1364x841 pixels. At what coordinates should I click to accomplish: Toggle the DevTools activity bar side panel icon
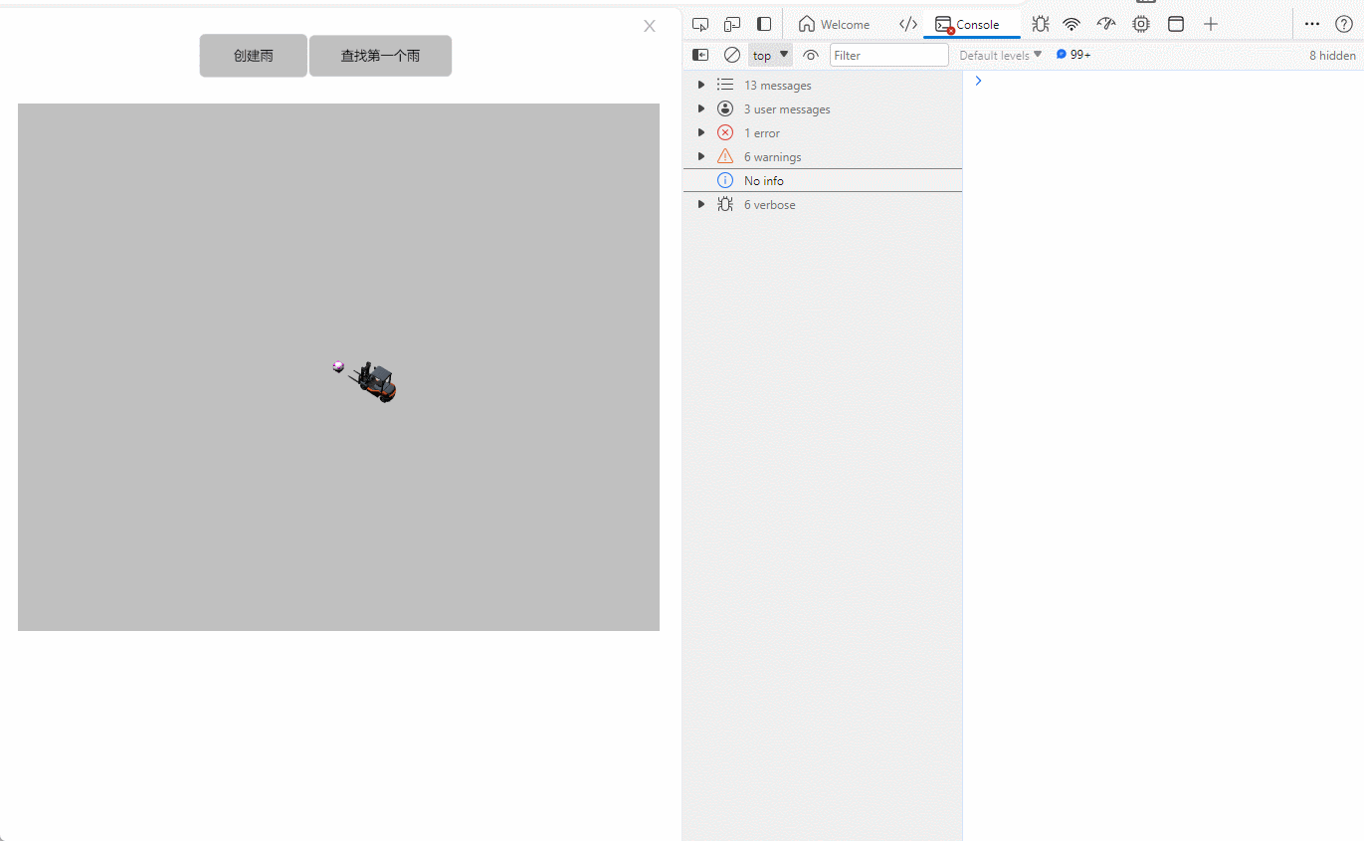point(764,24)
